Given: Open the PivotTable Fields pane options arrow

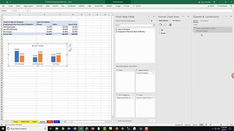Looking at the screenshot, I should [148, 16].
